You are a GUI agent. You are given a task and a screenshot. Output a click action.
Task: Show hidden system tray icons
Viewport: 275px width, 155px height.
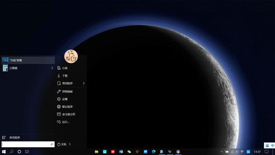coord(222,152)
